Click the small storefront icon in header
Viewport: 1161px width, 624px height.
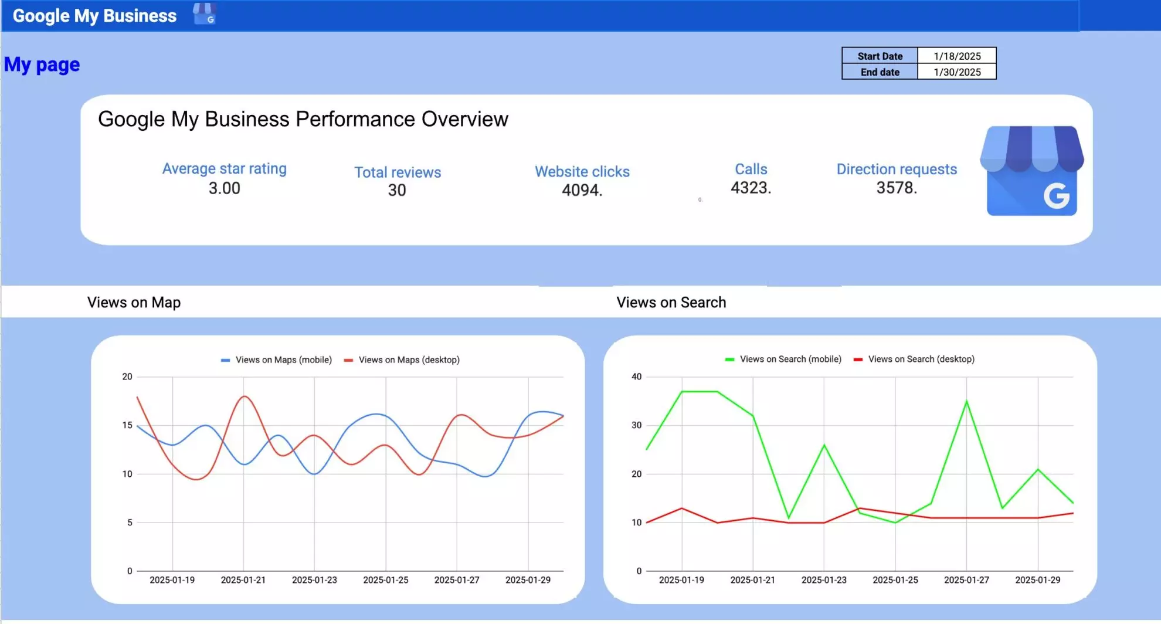pos(205,14)
